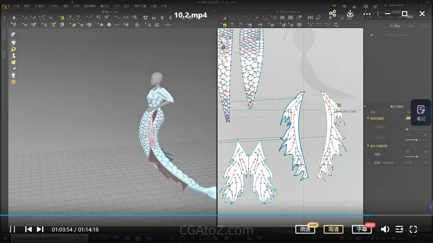
Task: Enter fullscreen video mode
Action: tap(413, 229)
